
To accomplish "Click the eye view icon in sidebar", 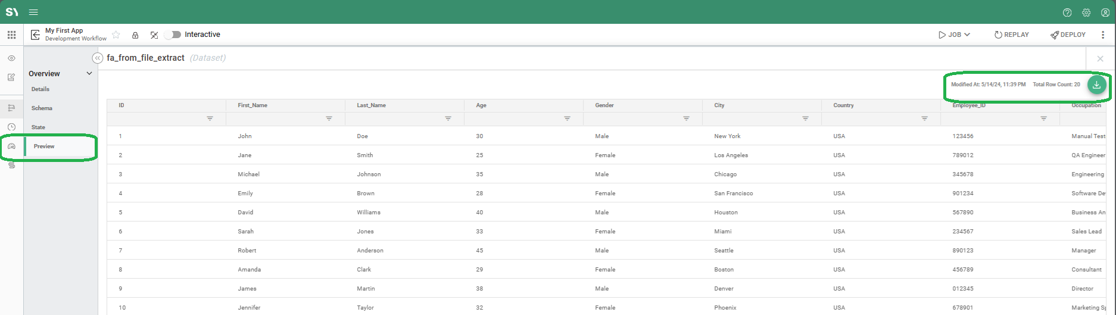I will click(x=11, y=58).
